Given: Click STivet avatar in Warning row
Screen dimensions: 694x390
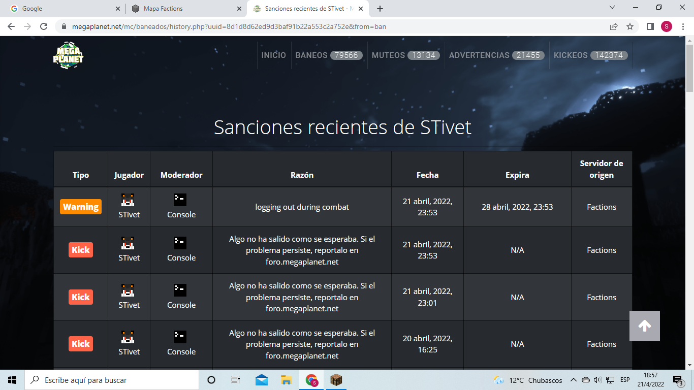Looking at the screenshot, I should 129,200.
